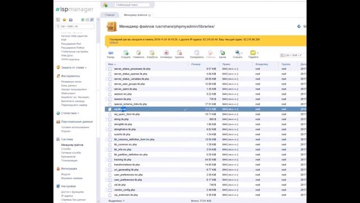Screen dimensions: 360x203
Task: Click the Глобальный поиск search field
Action: (132, 5)
